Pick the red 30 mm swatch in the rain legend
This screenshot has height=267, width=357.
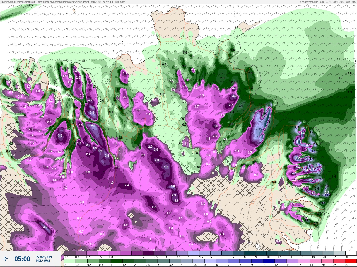[x=351, y=261]
